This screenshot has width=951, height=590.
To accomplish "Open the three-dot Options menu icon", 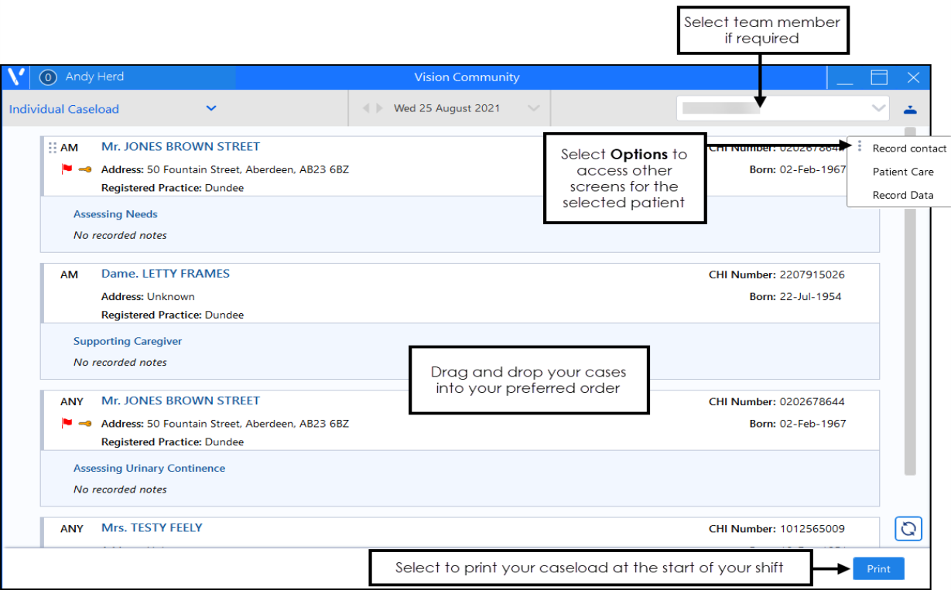I will (860, 146).
